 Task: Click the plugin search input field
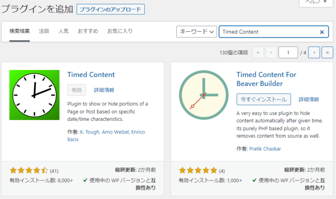[x=269, y=32]
